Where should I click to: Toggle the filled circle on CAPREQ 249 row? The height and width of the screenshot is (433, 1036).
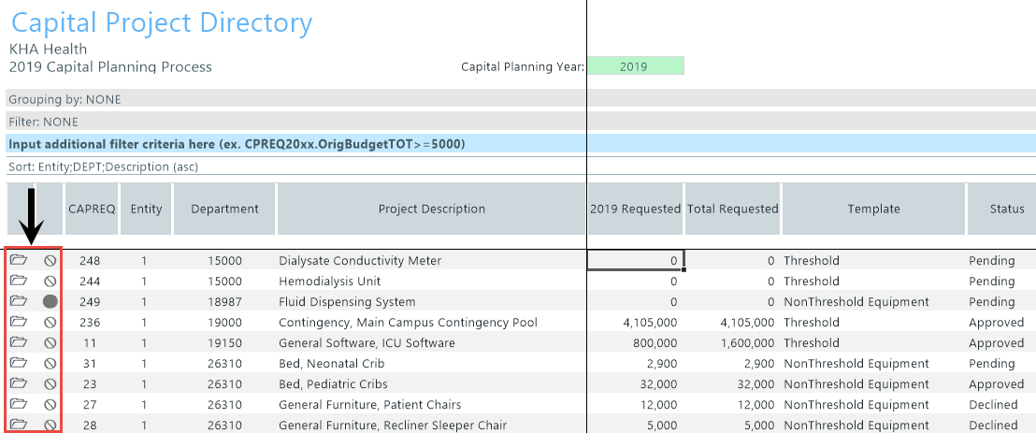coord(50,301)
